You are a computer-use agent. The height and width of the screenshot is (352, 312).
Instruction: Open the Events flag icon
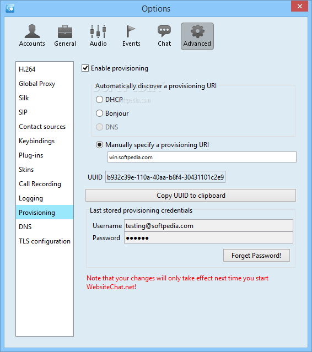(x=131, y=36)
